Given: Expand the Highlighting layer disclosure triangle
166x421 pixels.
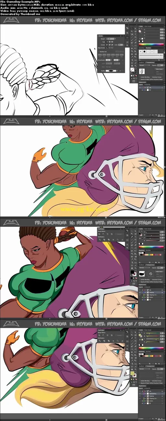Looking at the screenshot, I should [145, 394].
